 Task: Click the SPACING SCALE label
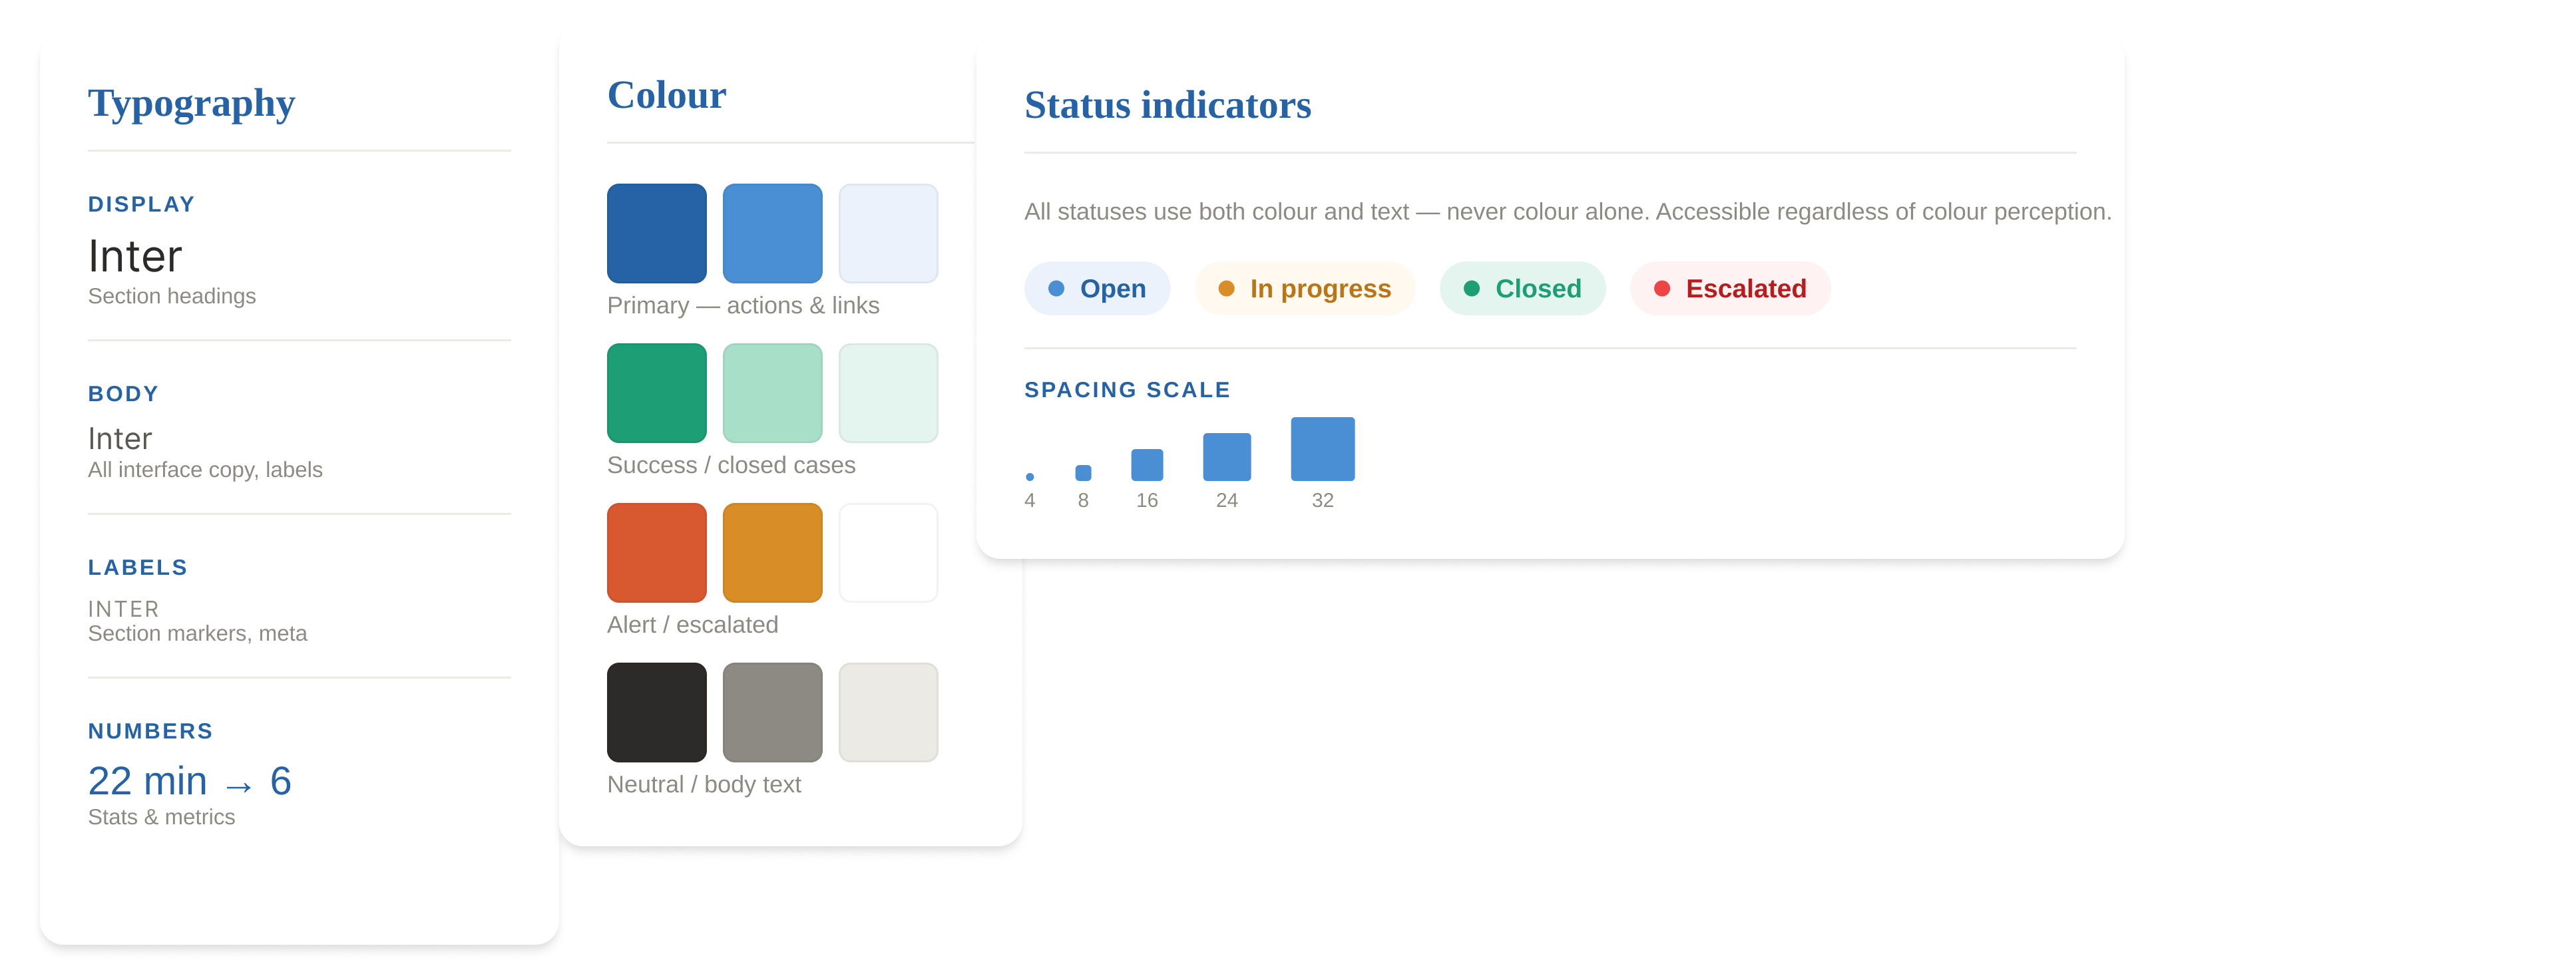pos(1127,390)
